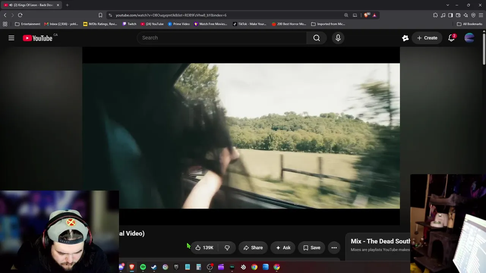Click the sparkle icon beside Create
Screen dimensions: 486x273
[x=406, y=38]
